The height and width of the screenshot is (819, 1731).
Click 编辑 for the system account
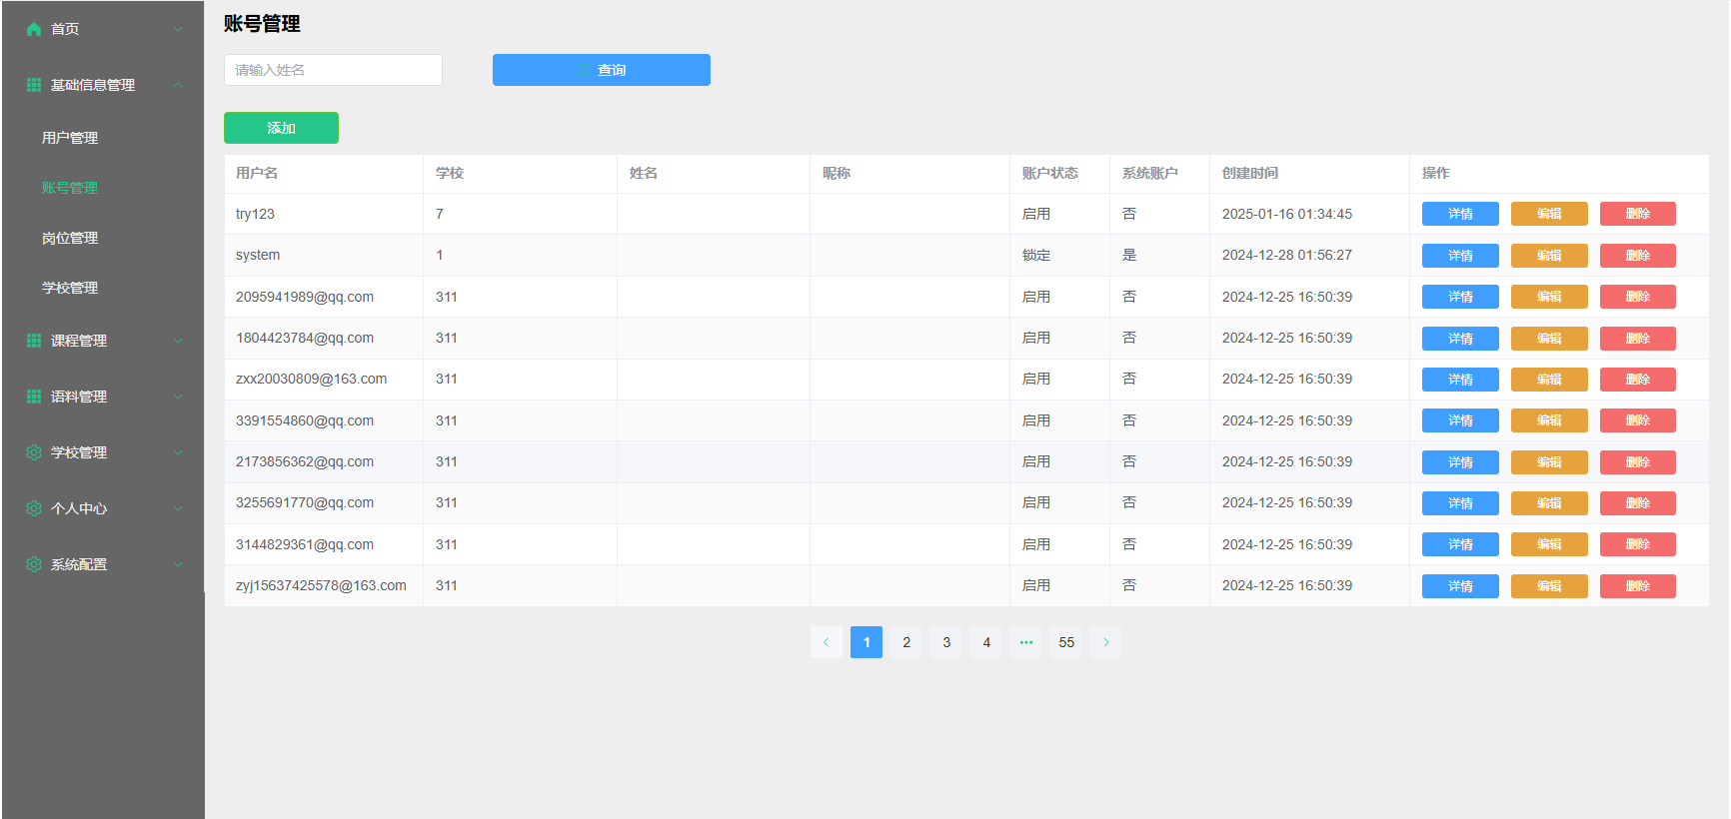click(1549, 256)
